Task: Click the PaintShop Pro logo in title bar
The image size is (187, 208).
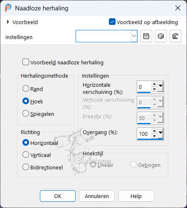Action: pyautogui.click(x=8, y=8)
